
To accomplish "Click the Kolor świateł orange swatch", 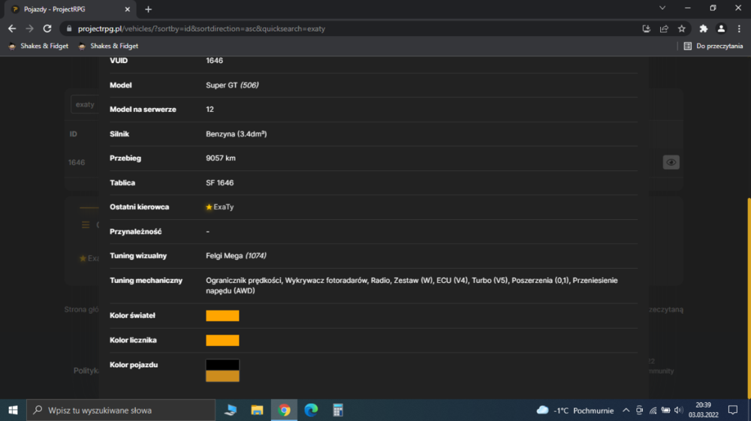I will tap(222, 316).
